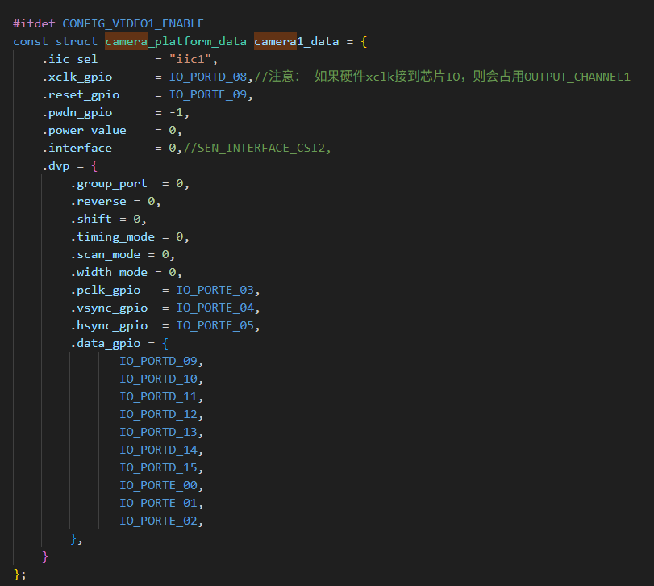Select the "iic1" string value
This screenshot has height=586, width=654.
(190, 59)
